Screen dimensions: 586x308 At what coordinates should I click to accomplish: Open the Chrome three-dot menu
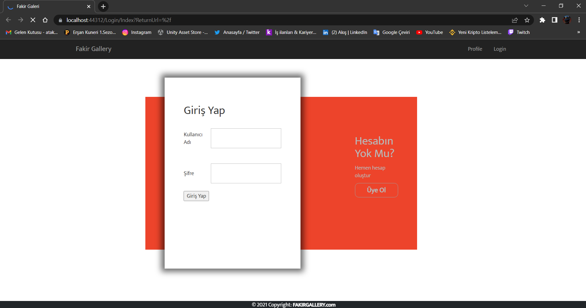click(x=579, y=20)
